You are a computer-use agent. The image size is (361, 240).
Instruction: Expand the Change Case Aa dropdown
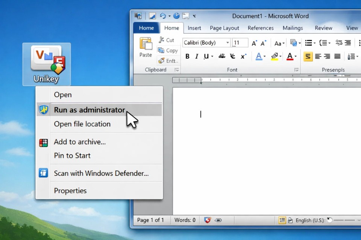tap(279, 43)
